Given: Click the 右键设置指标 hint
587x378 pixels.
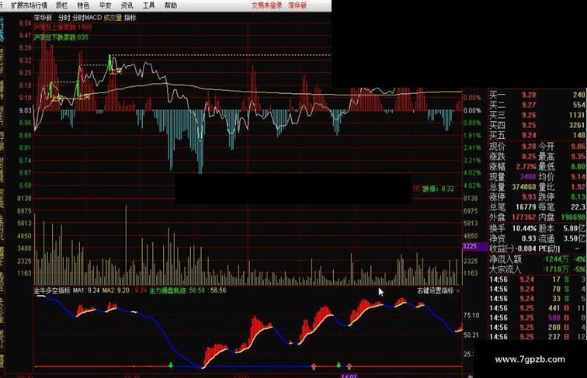Looking at the screenshot, I should pos(436,290).
